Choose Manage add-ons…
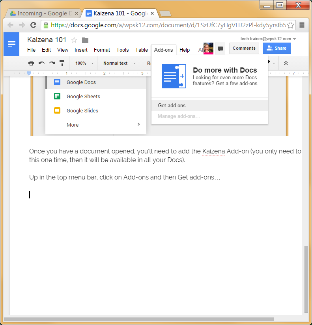 click(x=209, y=116)
